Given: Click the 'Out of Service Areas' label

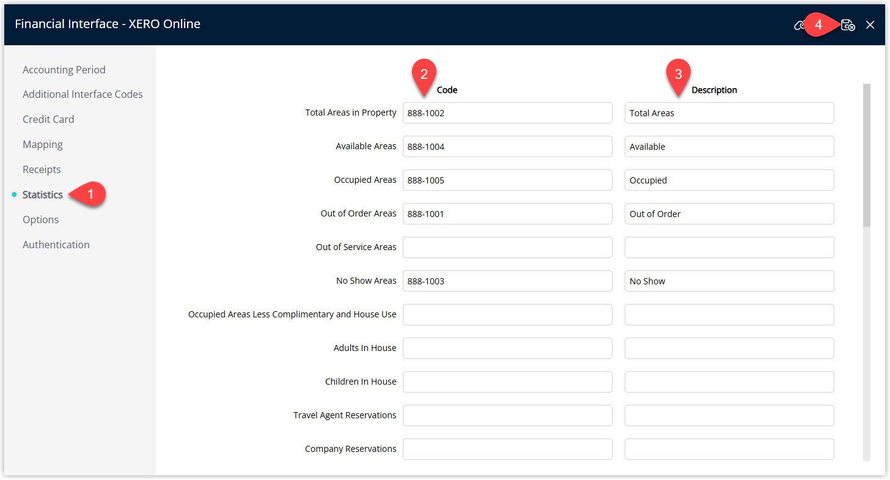Looking at the screenshot, I should point(356,247).
